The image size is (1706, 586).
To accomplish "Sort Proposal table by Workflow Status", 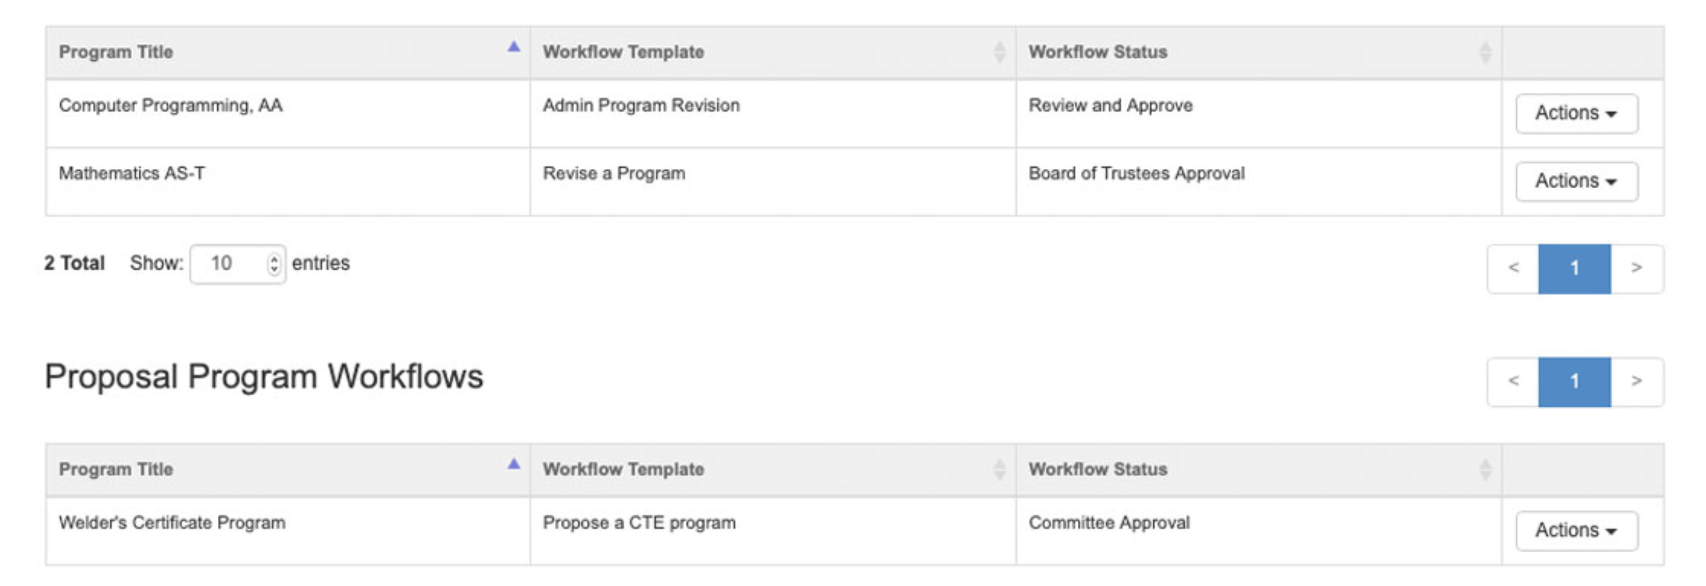I will [x=1486, y=469].
